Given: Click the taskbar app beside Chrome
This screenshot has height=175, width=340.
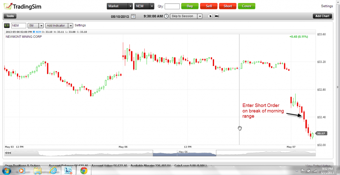Looking at the screenshot, I should click(68, 171).
